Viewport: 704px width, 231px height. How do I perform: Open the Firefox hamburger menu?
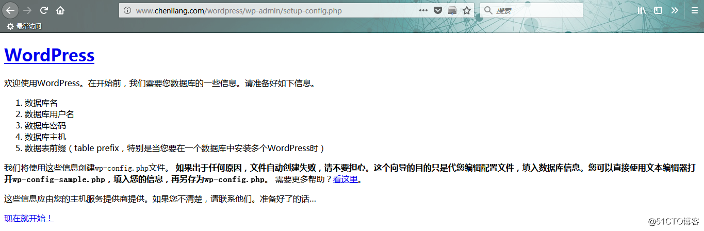[x=694, y=10]
